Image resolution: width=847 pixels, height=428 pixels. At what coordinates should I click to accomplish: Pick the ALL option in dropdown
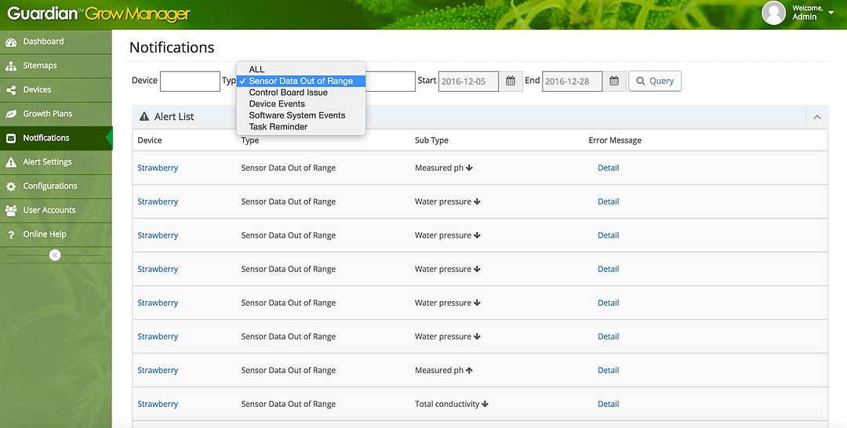[256, 70]
